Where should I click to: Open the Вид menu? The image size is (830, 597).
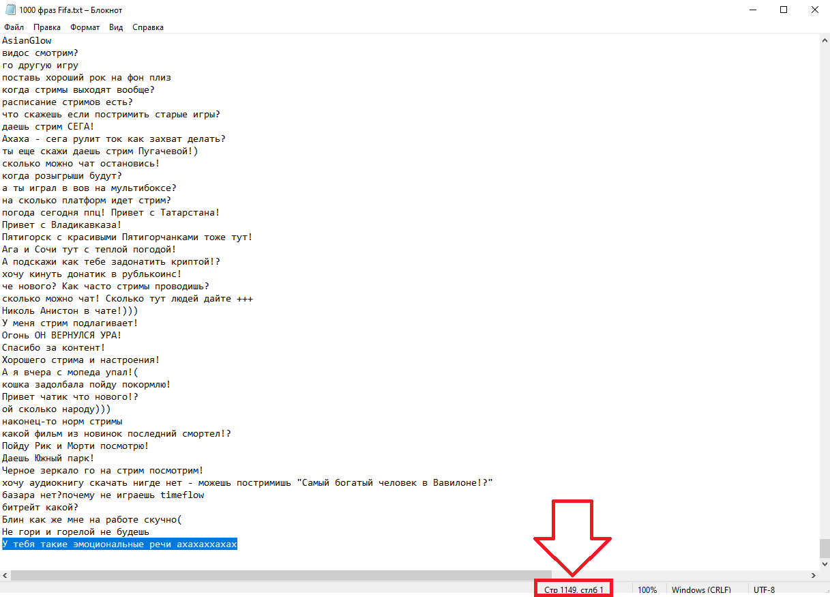(116, 27)
